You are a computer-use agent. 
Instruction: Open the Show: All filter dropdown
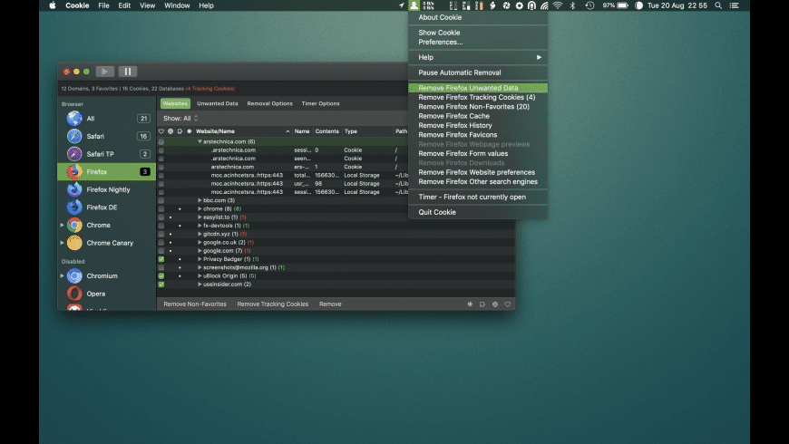[180, 119]
